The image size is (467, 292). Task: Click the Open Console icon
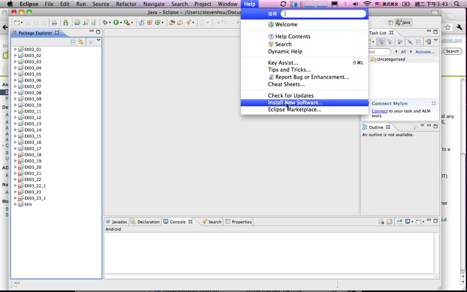coord(419,222)
